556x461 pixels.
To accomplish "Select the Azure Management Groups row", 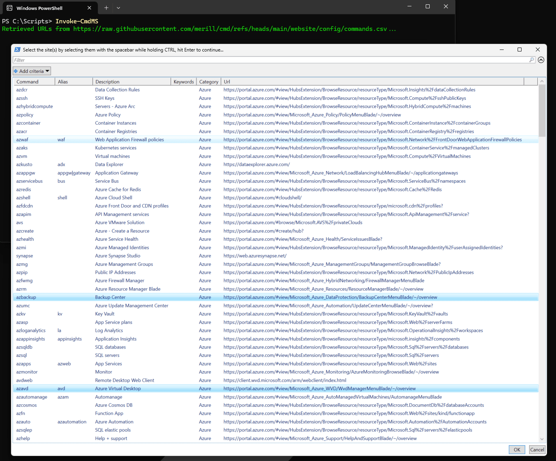I will 276,264.
